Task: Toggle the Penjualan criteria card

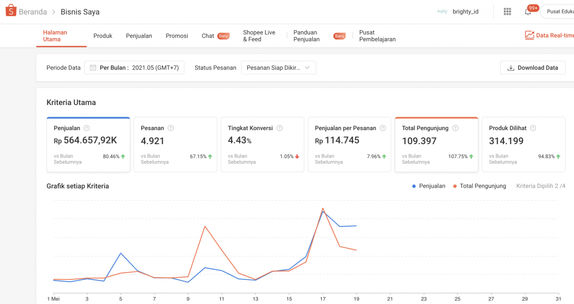Action: click(x=88, y=145)
